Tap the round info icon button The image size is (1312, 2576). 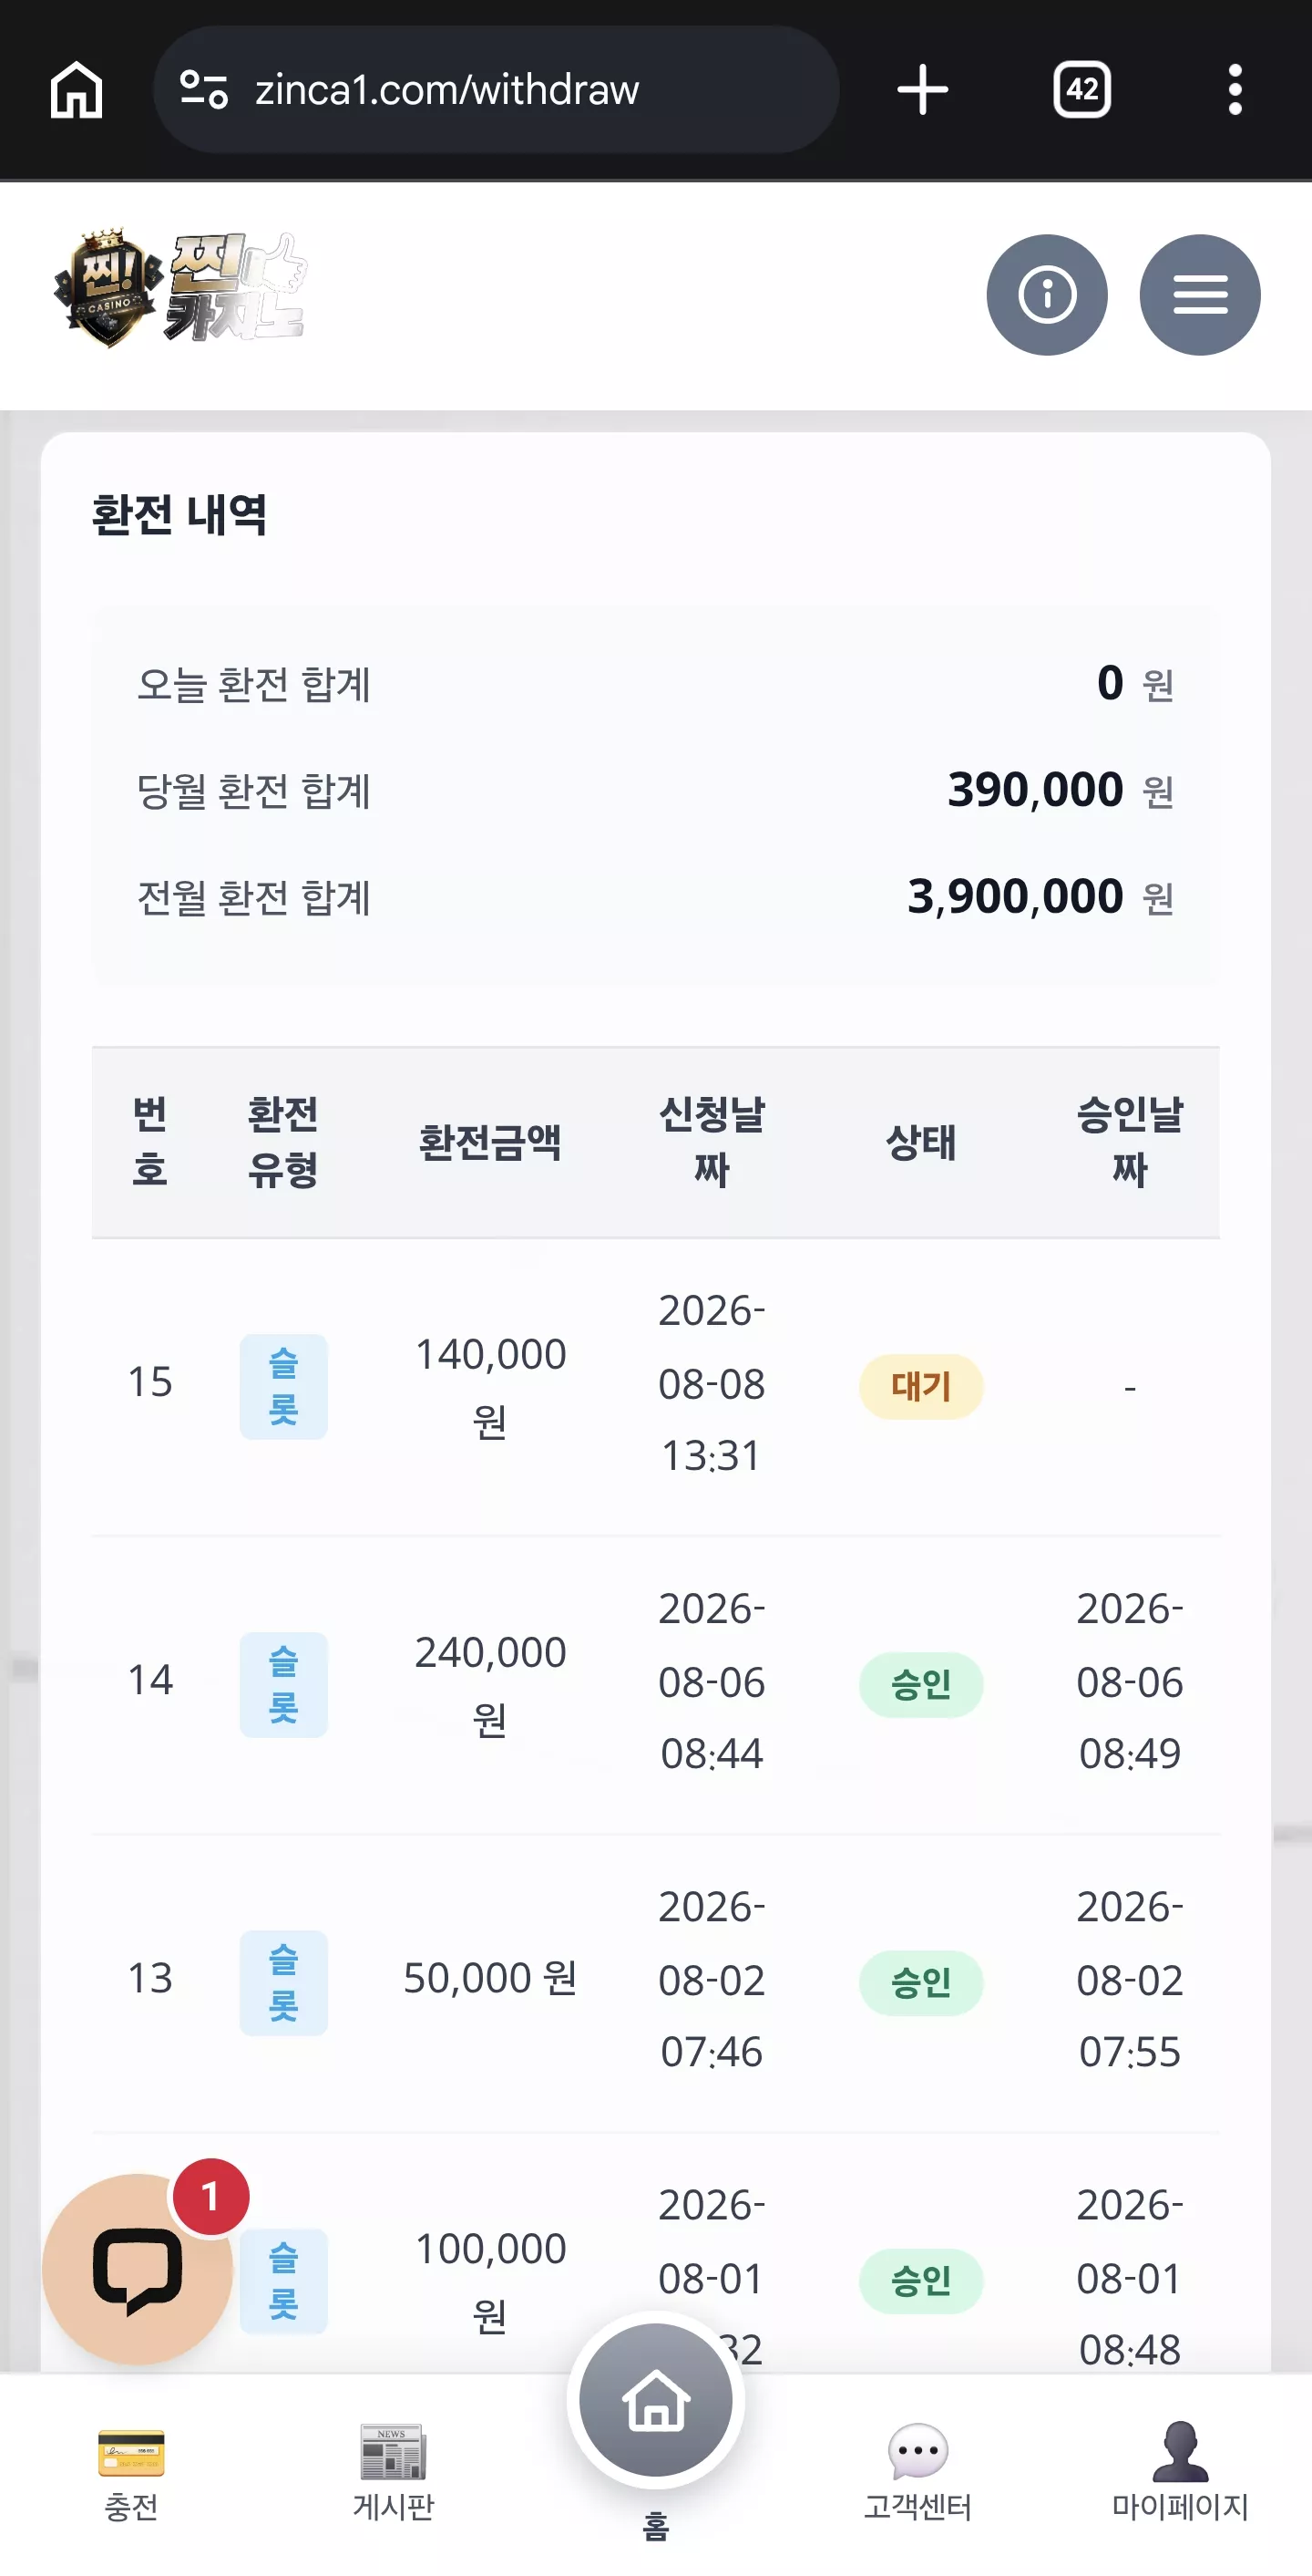pos(1046,295)
